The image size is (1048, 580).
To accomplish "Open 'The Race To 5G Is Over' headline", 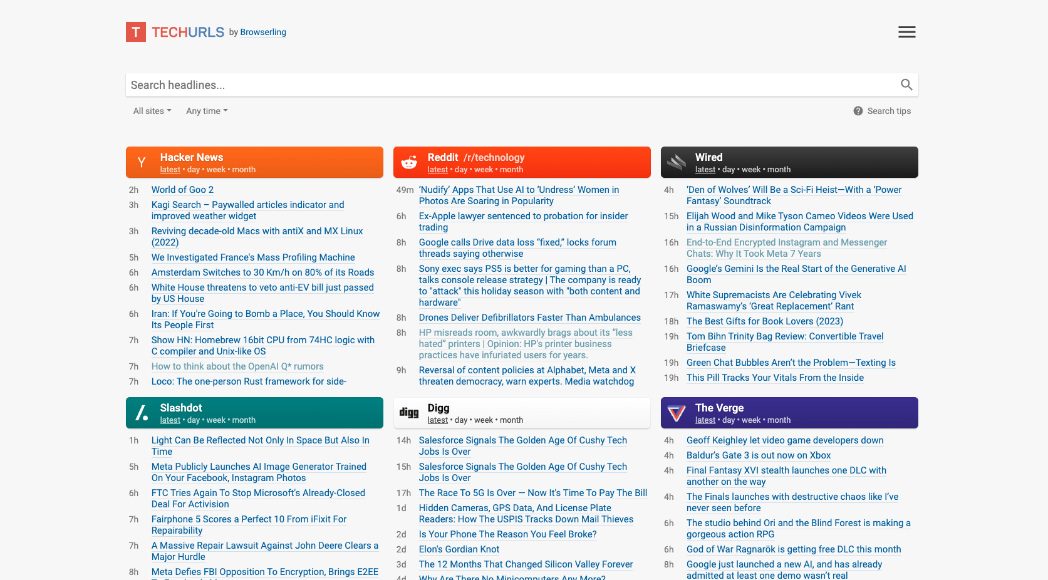I will pyautogui.click(x=533, y=493).
